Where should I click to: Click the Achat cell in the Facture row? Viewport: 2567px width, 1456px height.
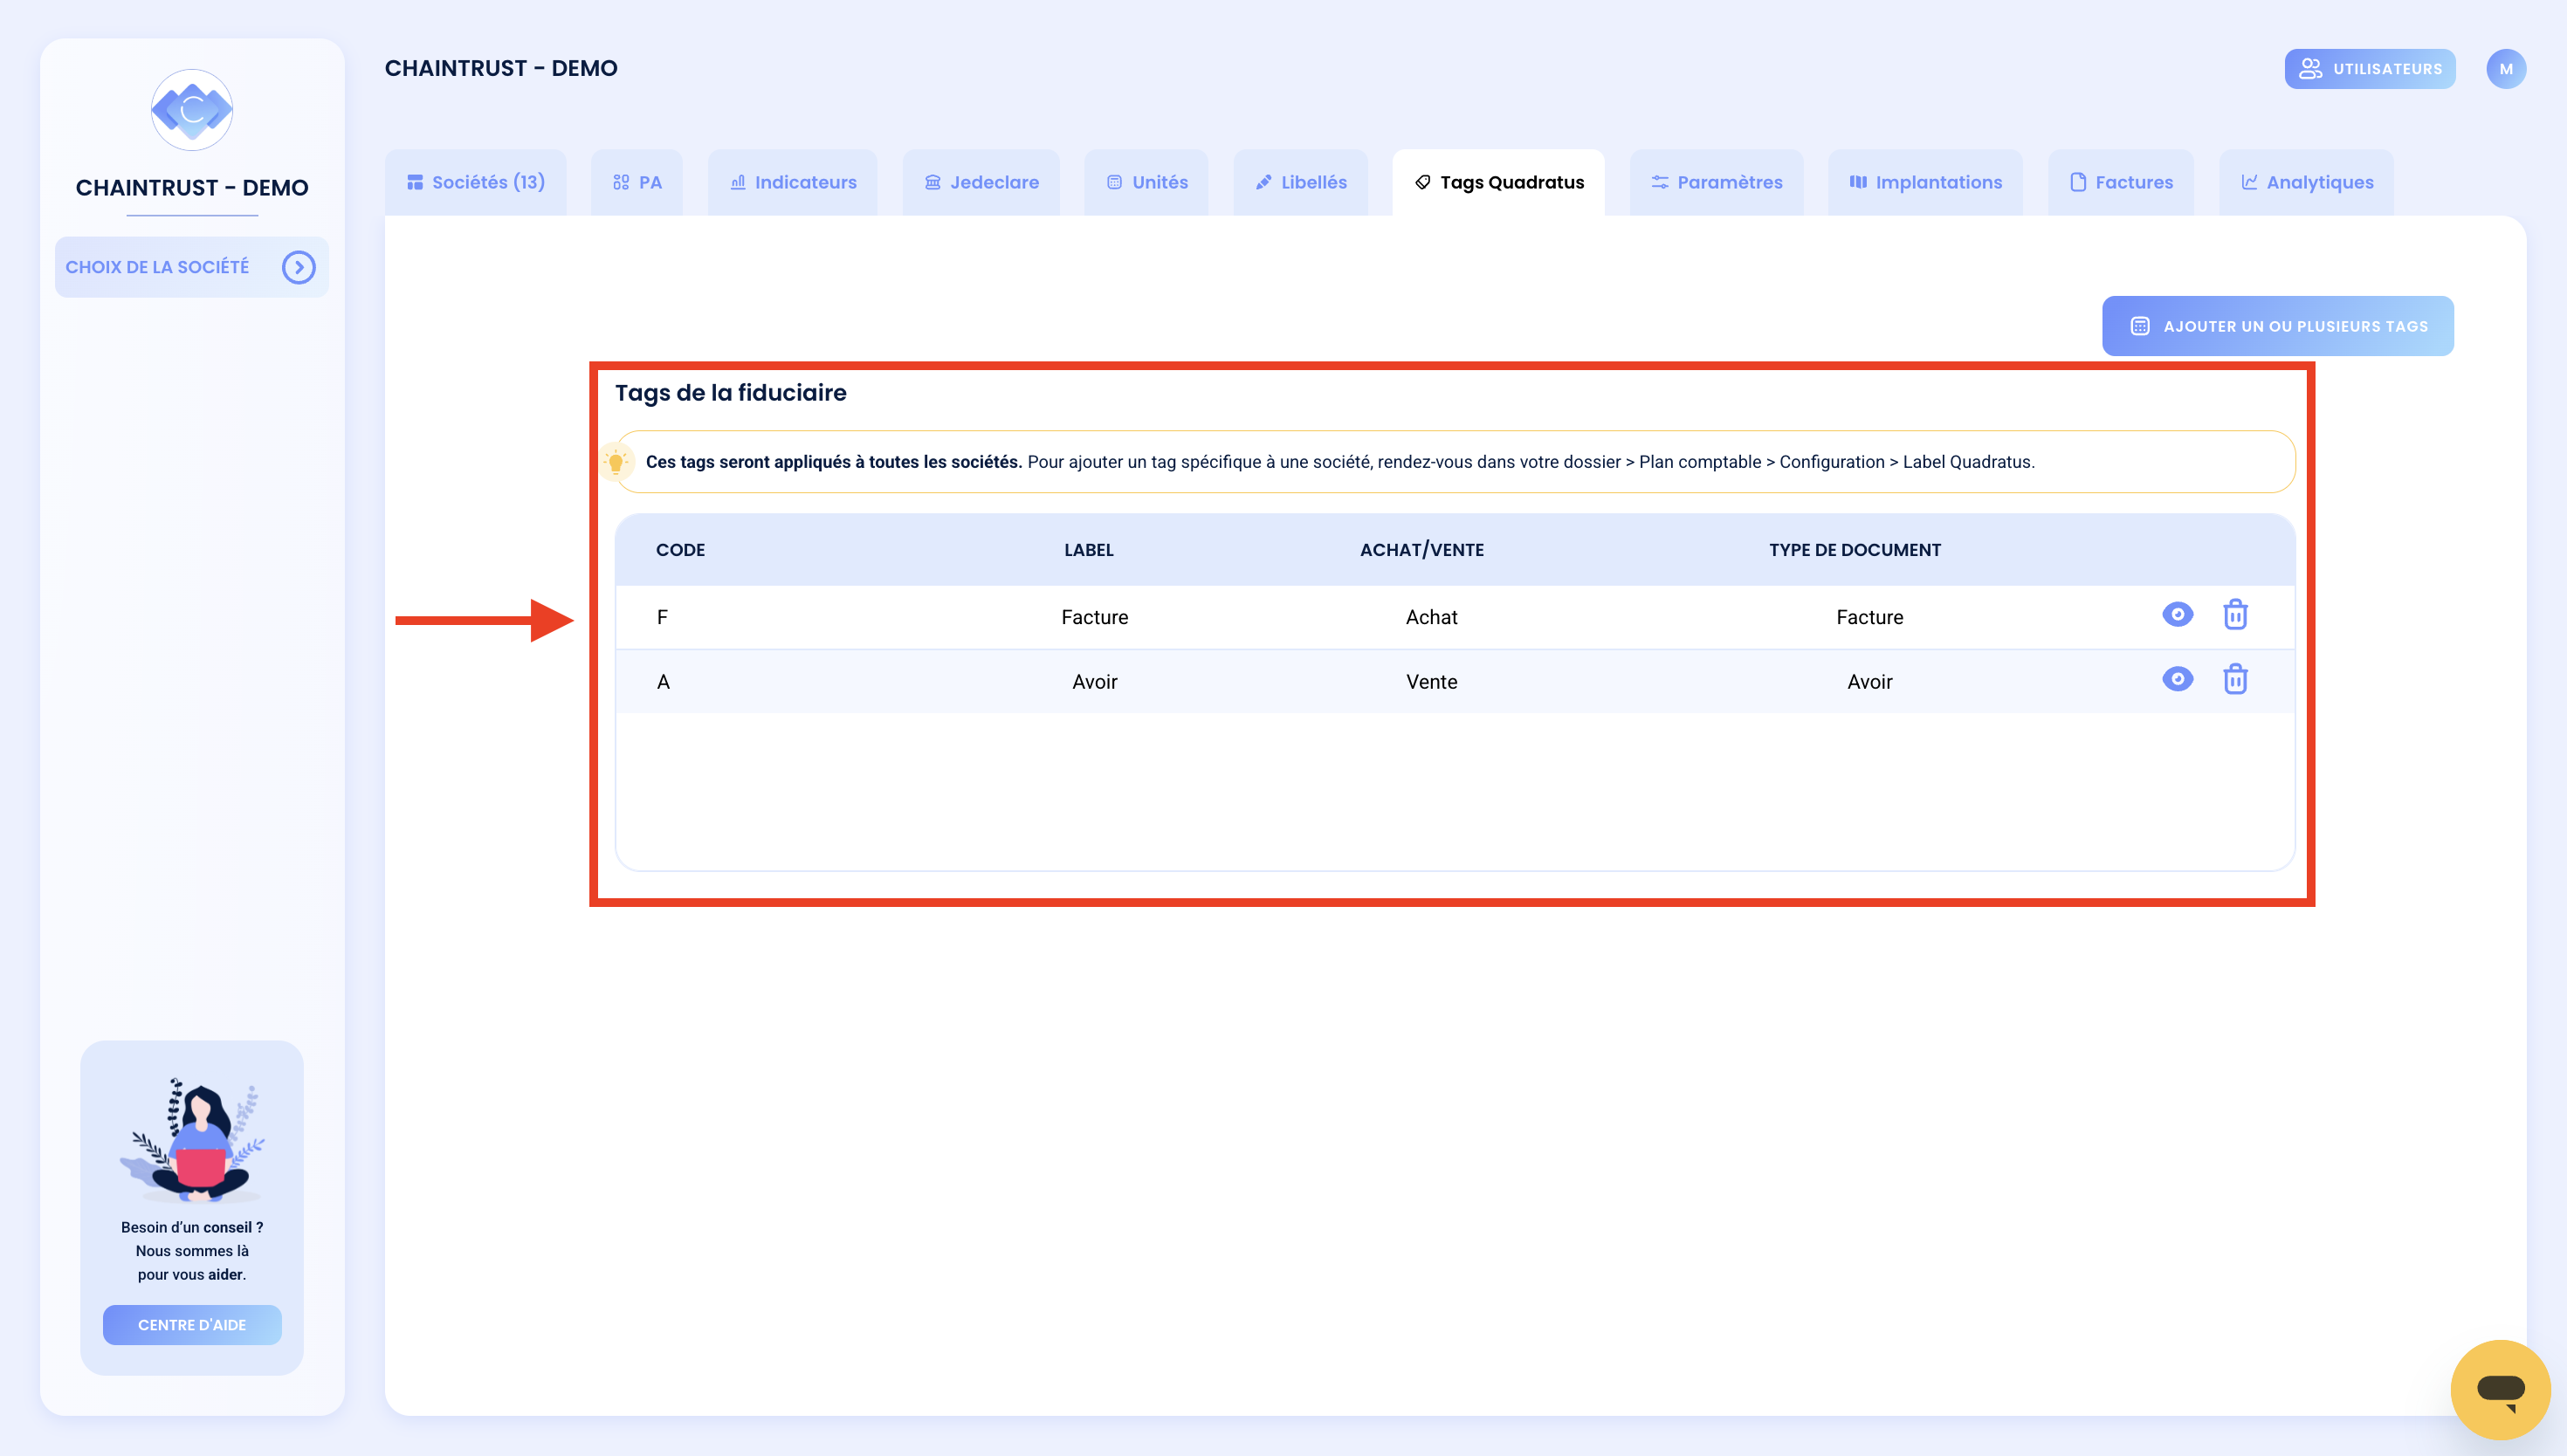click(1431, 617)
